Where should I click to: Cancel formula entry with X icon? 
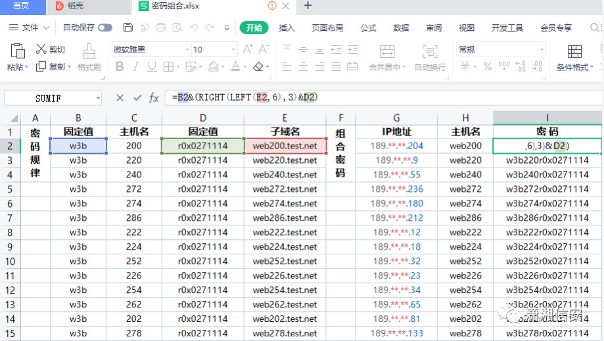click(x=120, y=98)
